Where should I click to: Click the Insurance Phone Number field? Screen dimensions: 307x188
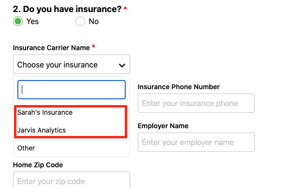196,103
